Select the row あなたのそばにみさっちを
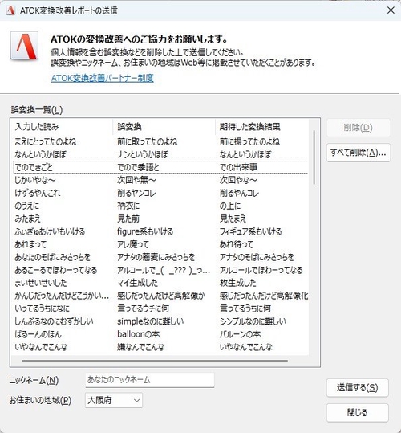The width and height of the screenshot is (401, 433). click(x=160, y=257)
